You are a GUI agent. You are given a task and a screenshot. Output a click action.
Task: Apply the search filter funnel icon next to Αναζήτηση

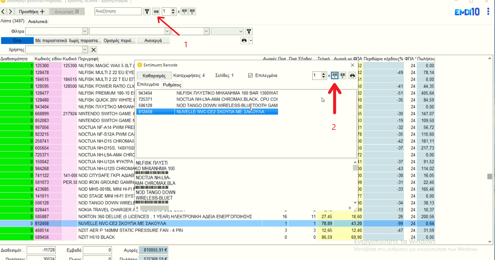tap(147, 12)
